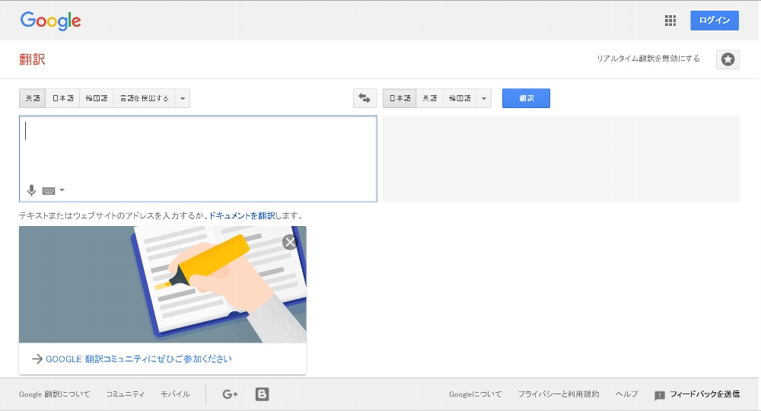Screen dimensions: 761x411
Task: Expand target language list dropdown
Action: tap(484, 98)
